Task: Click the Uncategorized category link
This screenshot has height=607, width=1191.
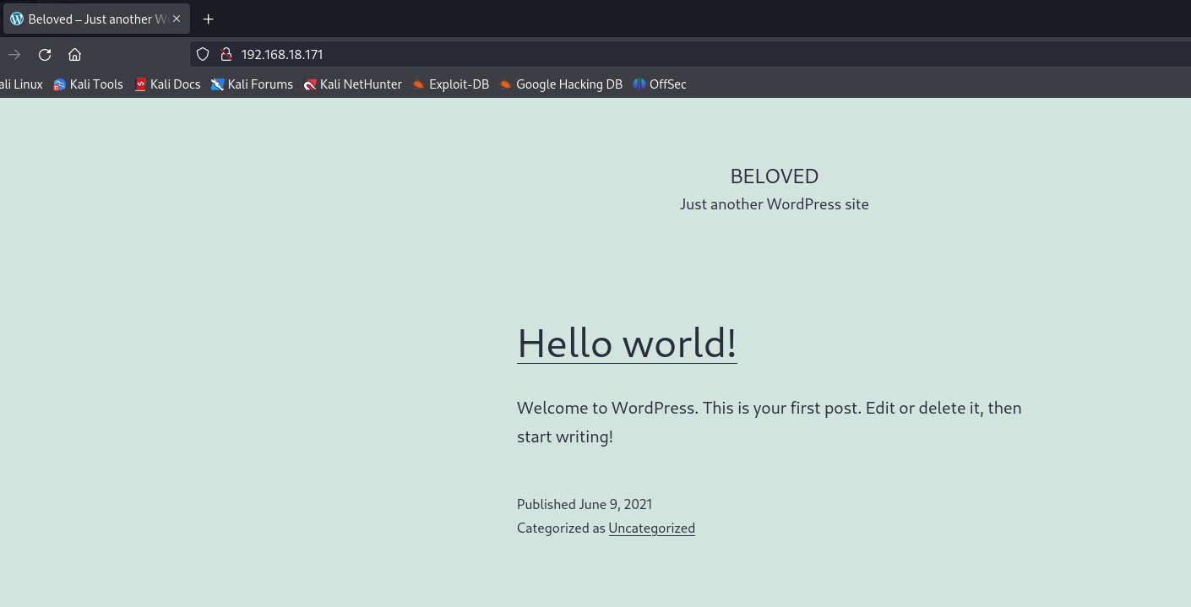Action: [651, 528]
